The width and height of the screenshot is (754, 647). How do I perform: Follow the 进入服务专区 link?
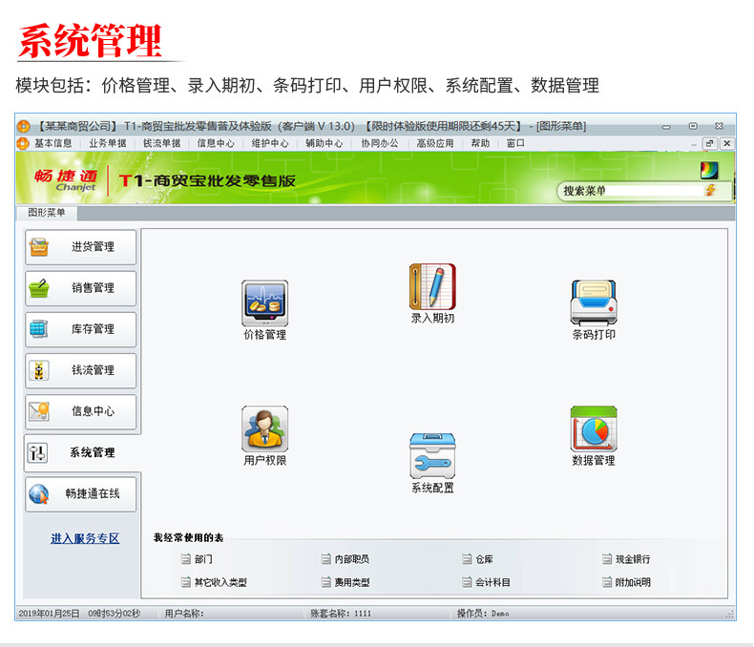85,538
